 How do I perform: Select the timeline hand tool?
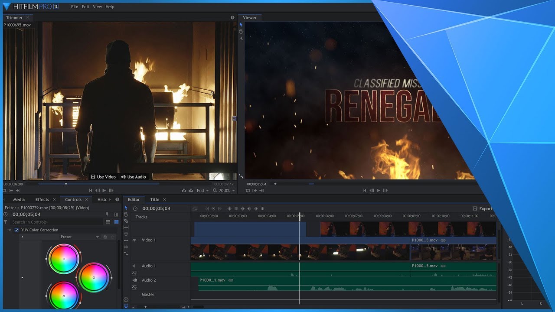(x=126, y=214)
